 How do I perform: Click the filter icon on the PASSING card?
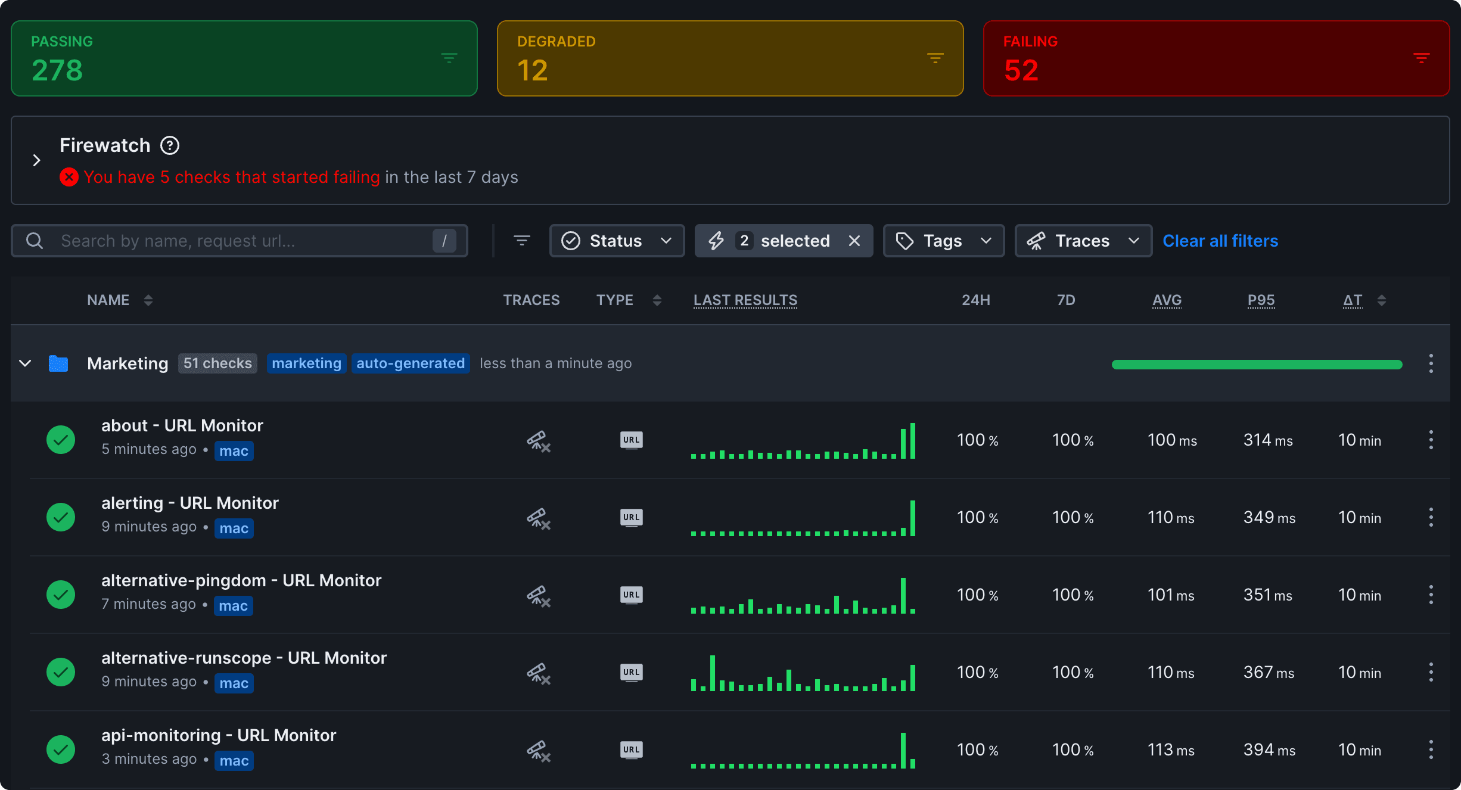coord(449,58)
